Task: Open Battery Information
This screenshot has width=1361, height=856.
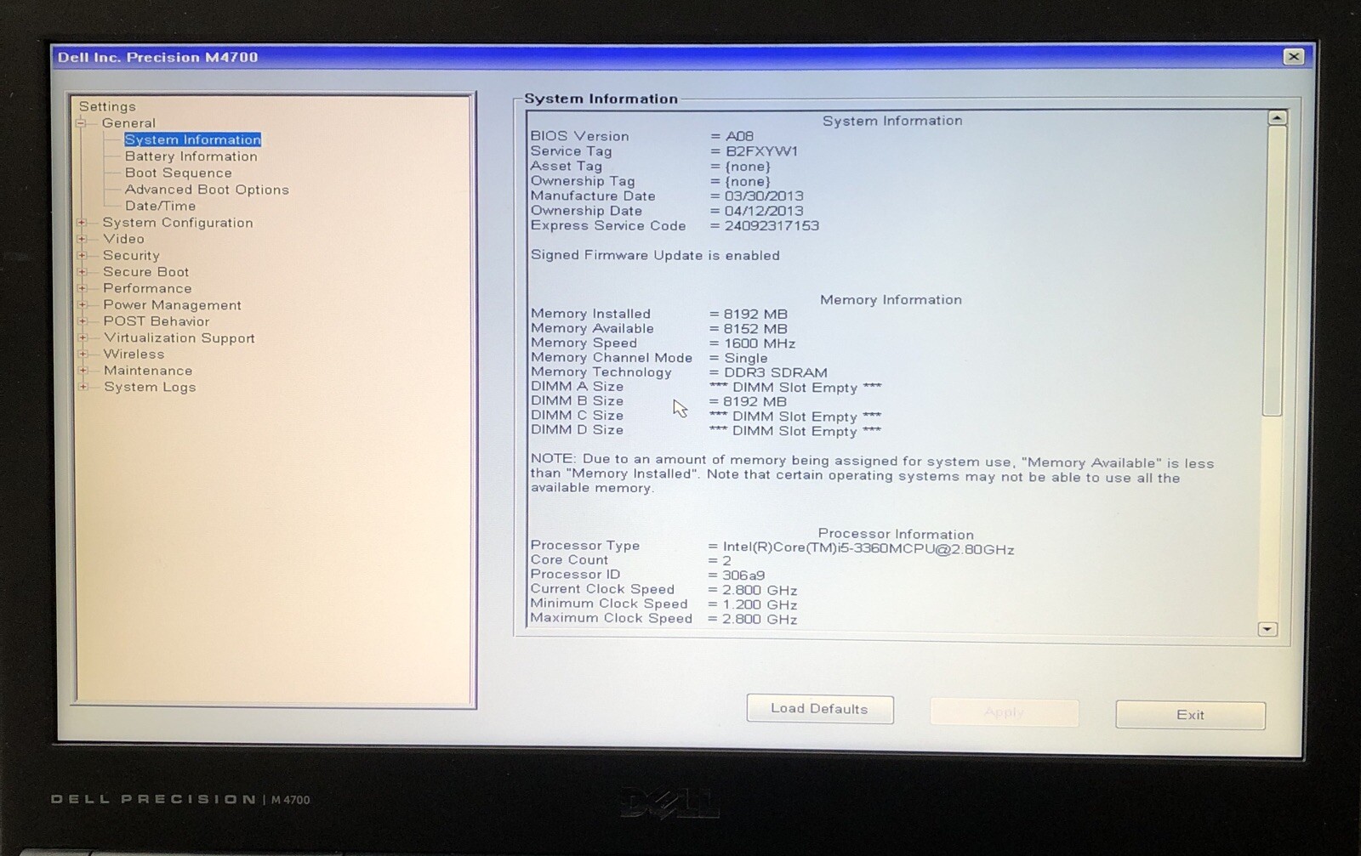Action: click(x=191, y=156)
